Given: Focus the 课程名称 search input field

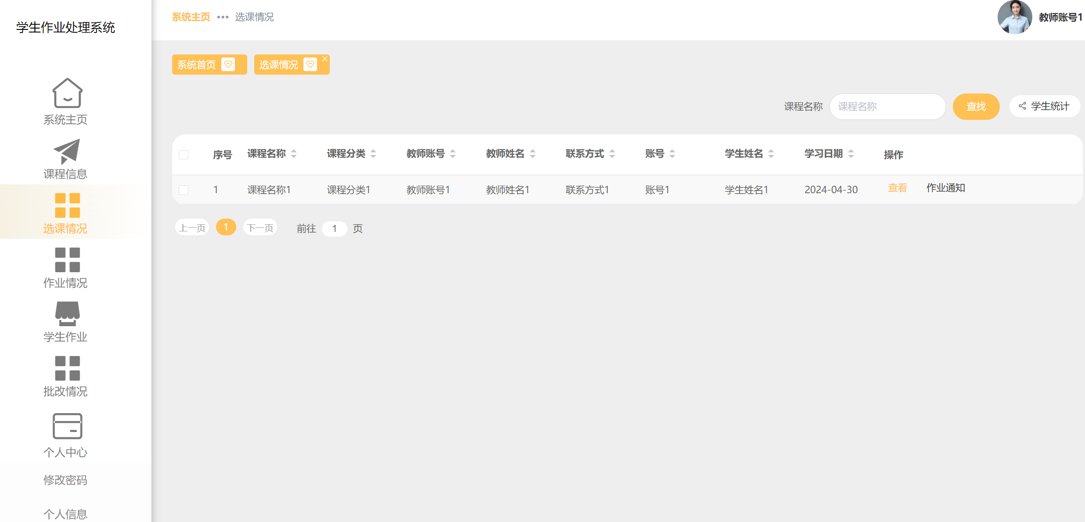Looking at the screenshot, I should tap(887, 107).
